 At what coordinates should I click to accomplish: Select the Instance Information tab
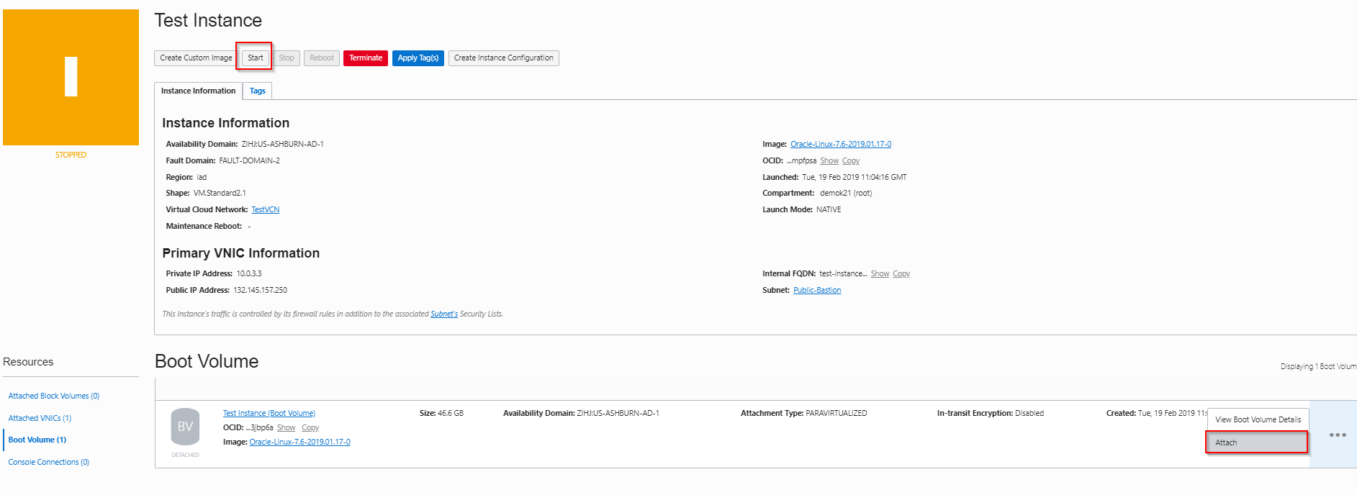pos(198,91)
